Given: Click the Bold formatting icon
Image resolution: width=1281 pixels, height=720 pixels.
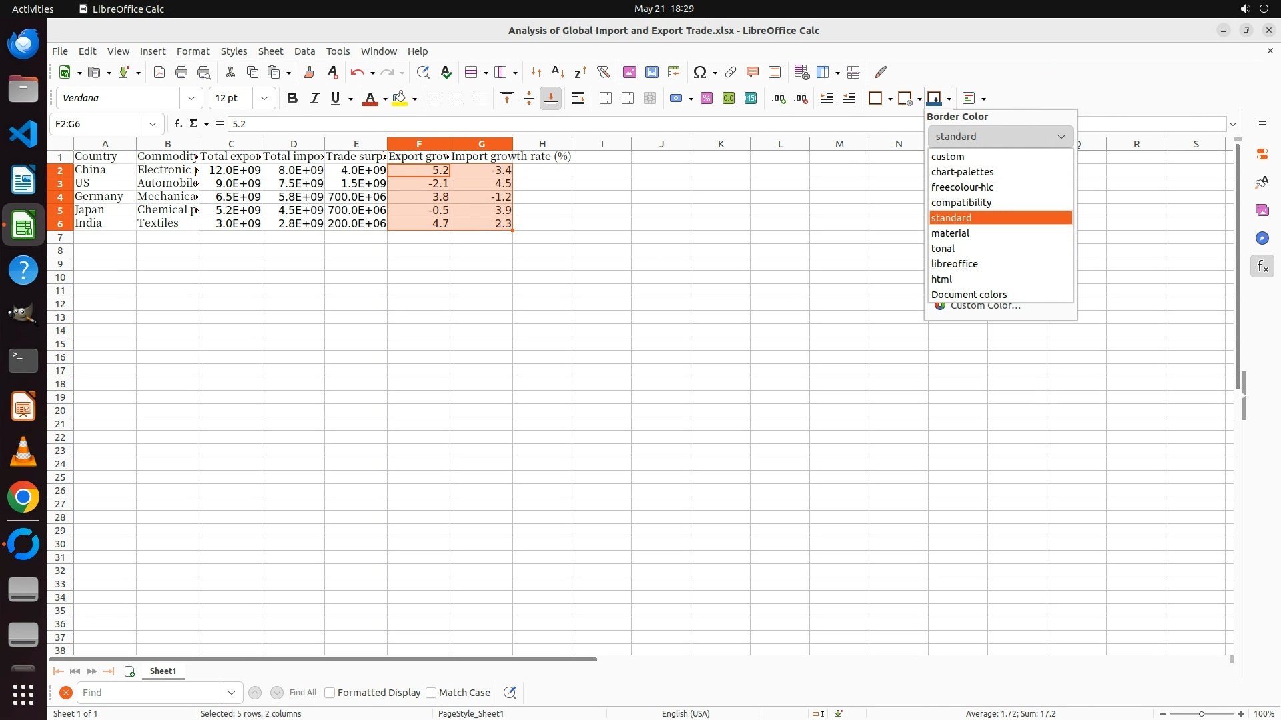Looking at the screenshot, I should [292, 99].
